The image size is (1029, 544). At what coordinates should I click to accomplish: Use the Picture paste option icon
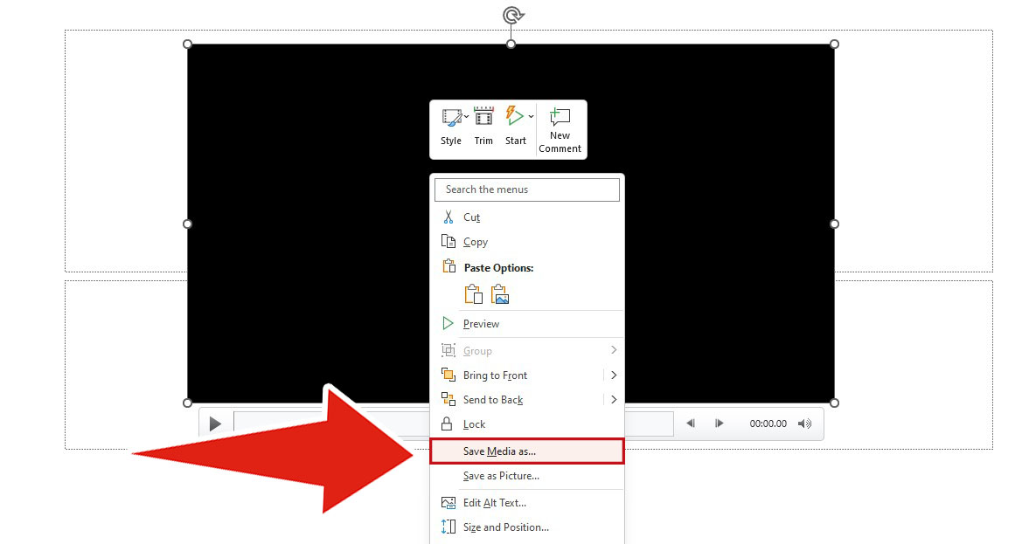(499, 294)
